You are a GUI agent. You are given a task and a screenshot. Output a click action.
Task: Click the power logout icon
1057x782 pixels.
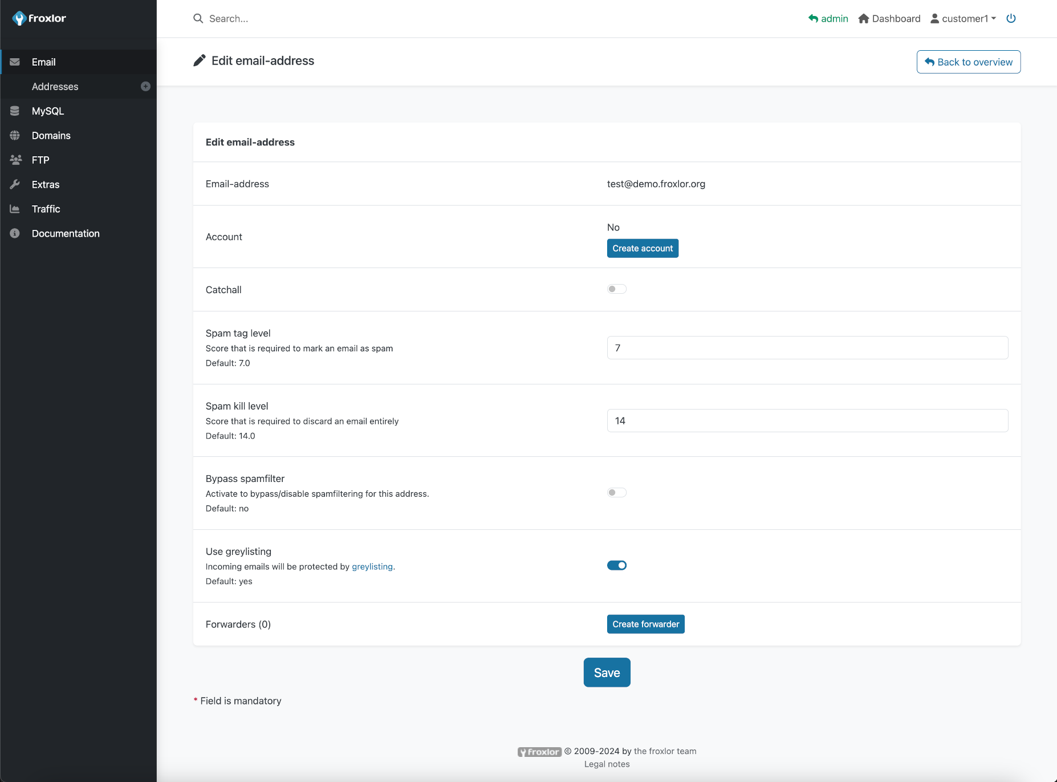click(x=1011, y=18)
